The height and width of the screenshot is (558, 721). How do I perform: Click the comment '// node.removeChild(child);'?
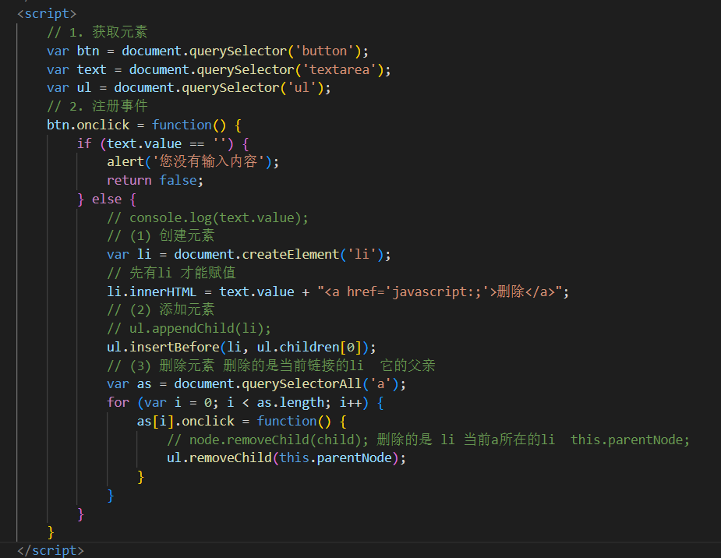pyautogui.click(x=267, y=440)
